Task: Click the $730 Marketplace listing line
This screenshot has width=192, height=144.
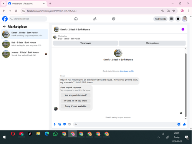Action: pyautogui.click(x=69, y=39)
